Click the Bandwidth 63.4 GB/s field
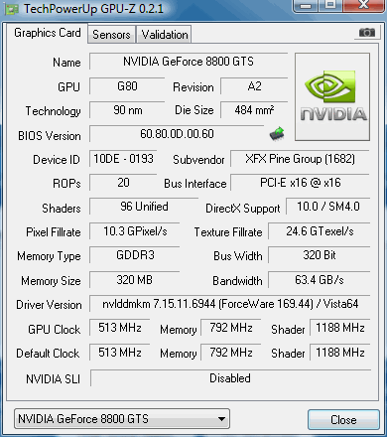Viewport: 387px width, 437px height. pyautogui.click(x=320, y=280)
